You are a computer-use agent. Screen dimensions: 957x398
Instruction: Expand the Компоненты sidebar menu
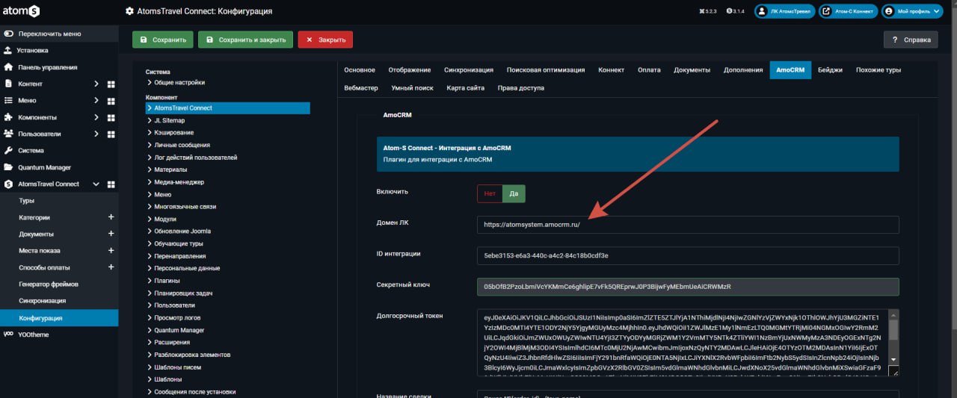coord(96,117)
